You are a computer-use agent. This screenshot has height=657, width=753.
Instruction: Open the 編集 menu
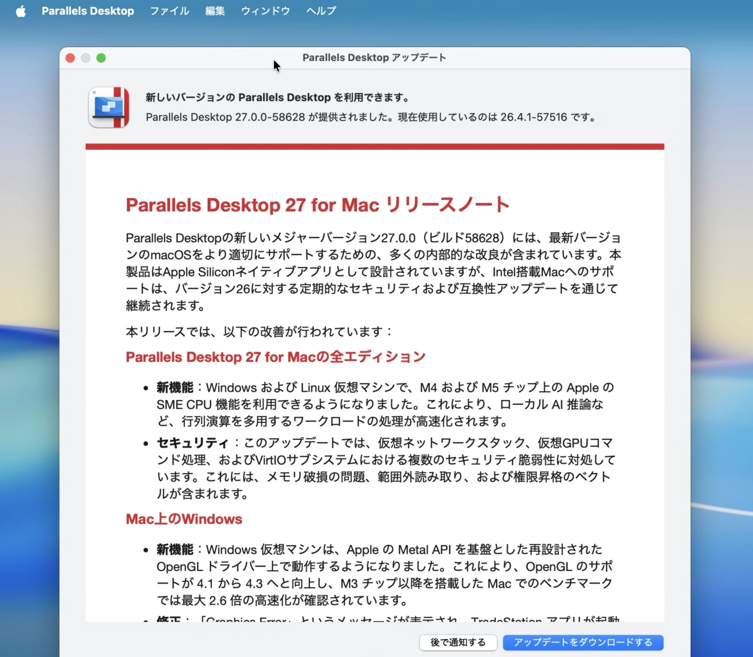(215, 11)
